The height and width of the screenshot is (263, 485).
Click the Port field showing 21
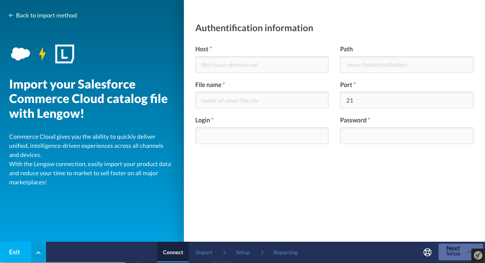click(407, 100)
